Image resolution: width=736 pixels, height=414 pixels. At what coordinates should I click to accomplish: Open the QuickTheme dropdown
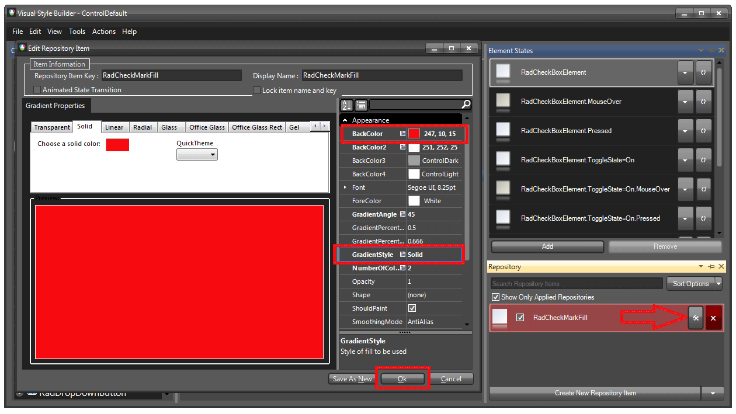coord(197,154)
